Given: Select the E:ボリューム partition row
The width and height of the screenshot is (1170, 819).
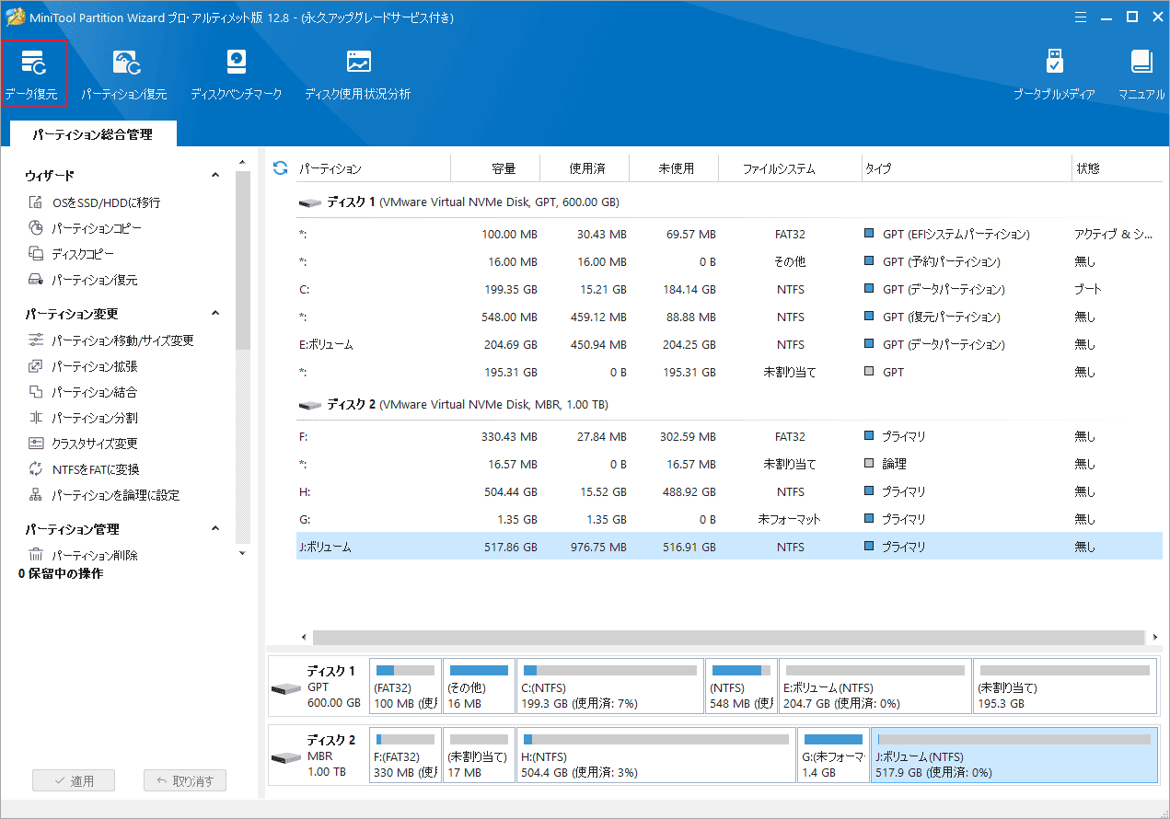Looking at the screenshot, I should click(729, 344).
